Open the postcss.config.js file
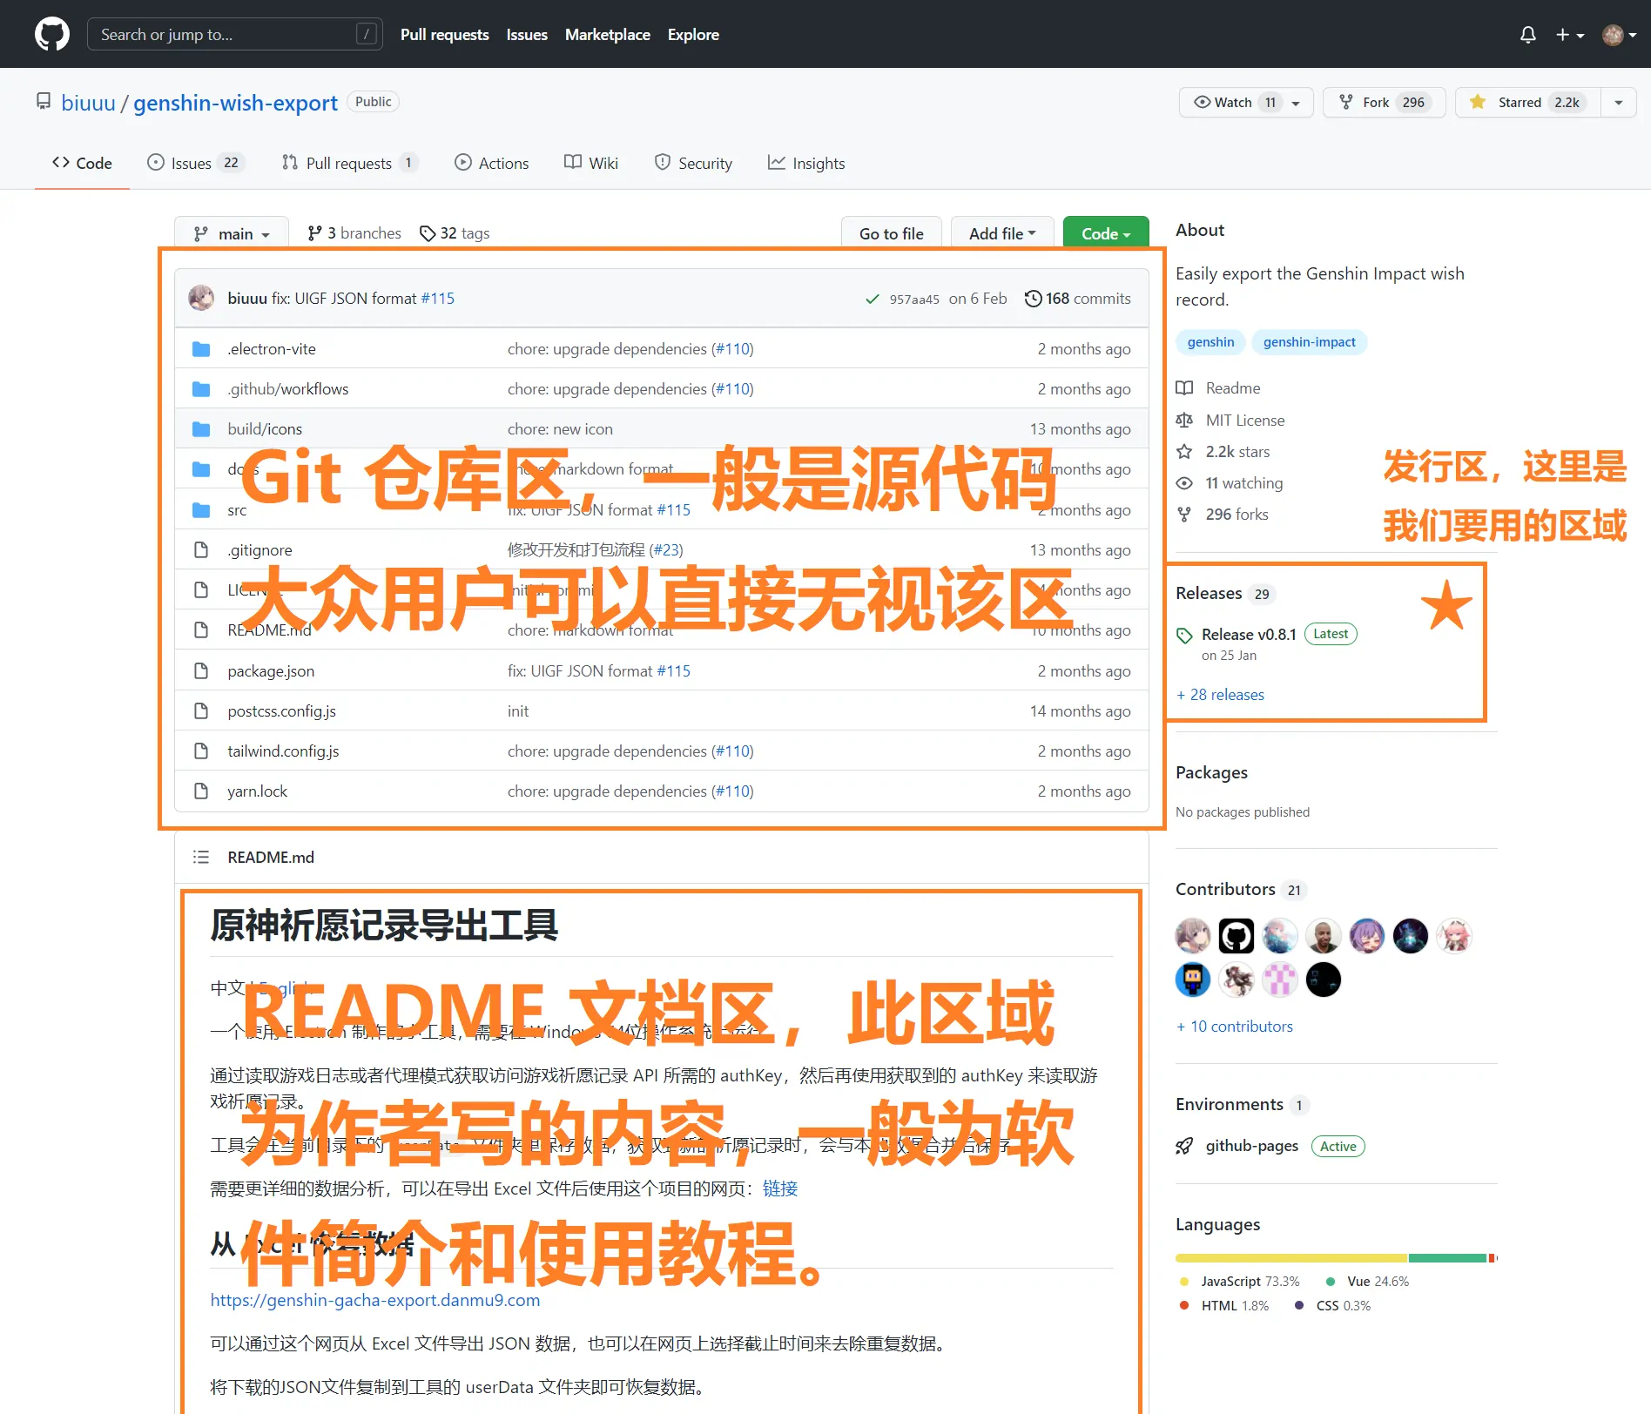 tap(281, 711)
